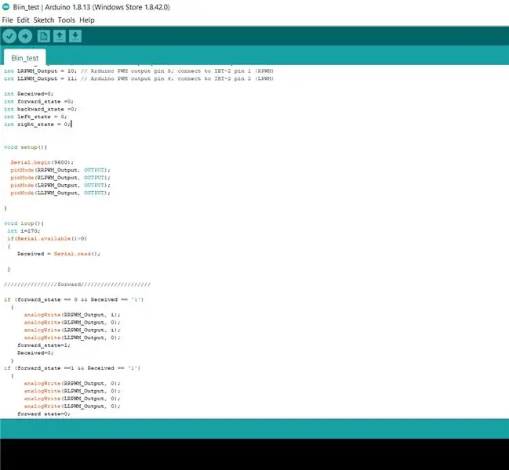Screen dimensions: 509x470
Task: Click the 'void setup(){' line
Action: (25, 147)
